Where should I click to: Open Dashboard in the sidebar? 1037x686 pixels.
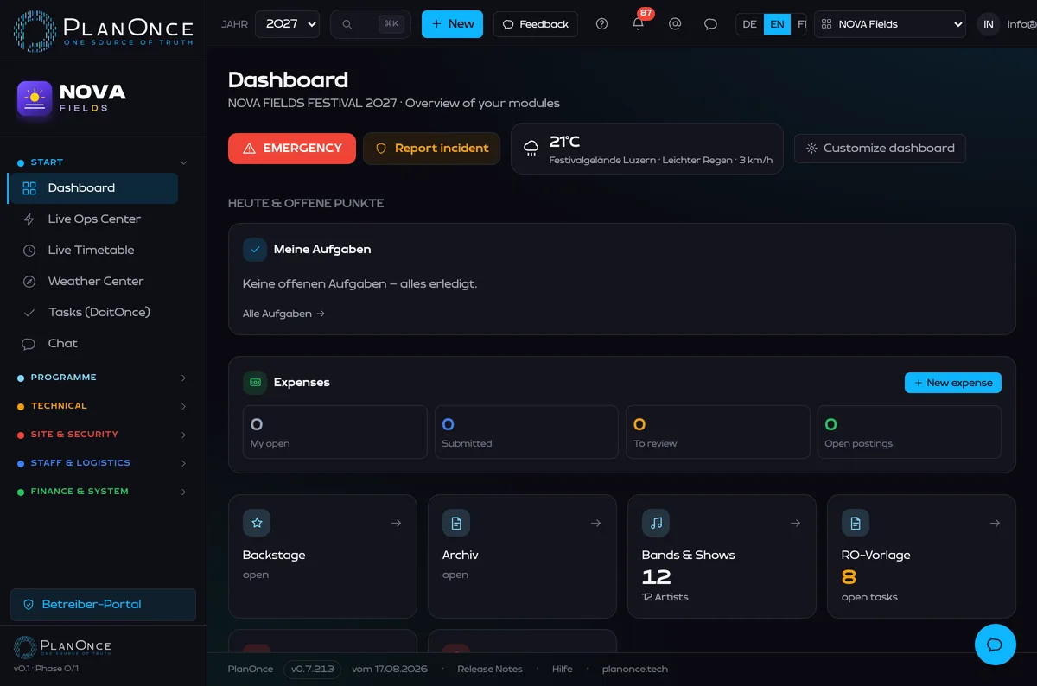click(92, 188)
